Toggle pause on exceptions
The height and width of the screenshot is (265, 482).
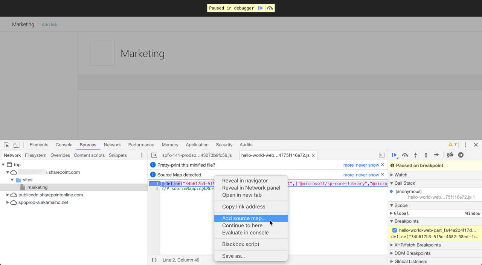pos(461,155)
